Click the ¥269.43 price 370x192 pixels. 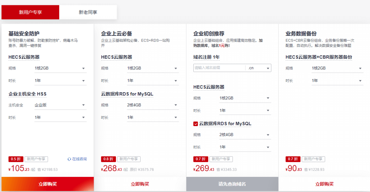(x=204, y=169)
